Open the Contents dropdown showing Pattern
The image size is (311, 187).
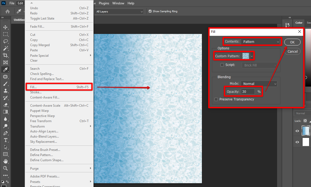pos(260,42)
